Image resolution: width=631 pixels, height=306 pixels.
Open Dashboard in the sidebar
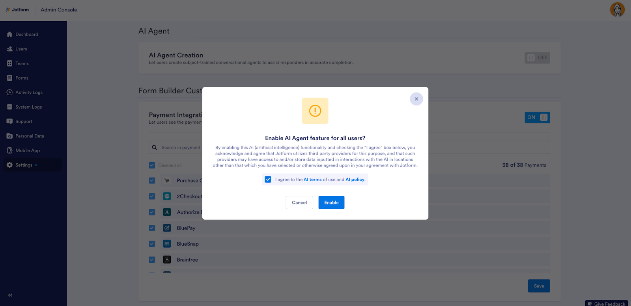coord(27,35)
